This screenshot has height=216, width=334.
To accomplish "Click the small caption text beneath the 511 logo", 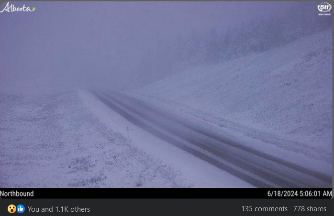I will (x=324, y=14).
